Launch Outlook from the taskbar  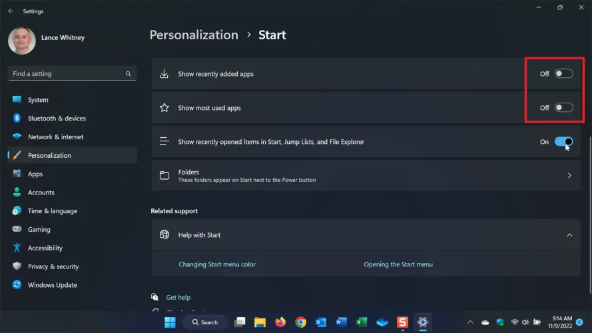(x=321, y=322)
